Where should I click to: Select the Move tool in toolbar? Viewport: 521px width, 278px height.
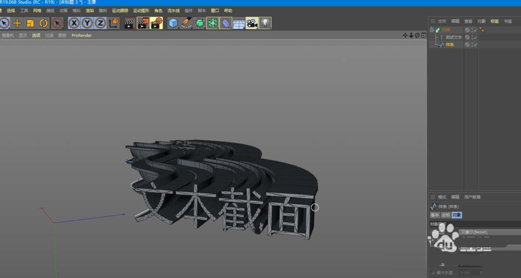click(17, 23)
